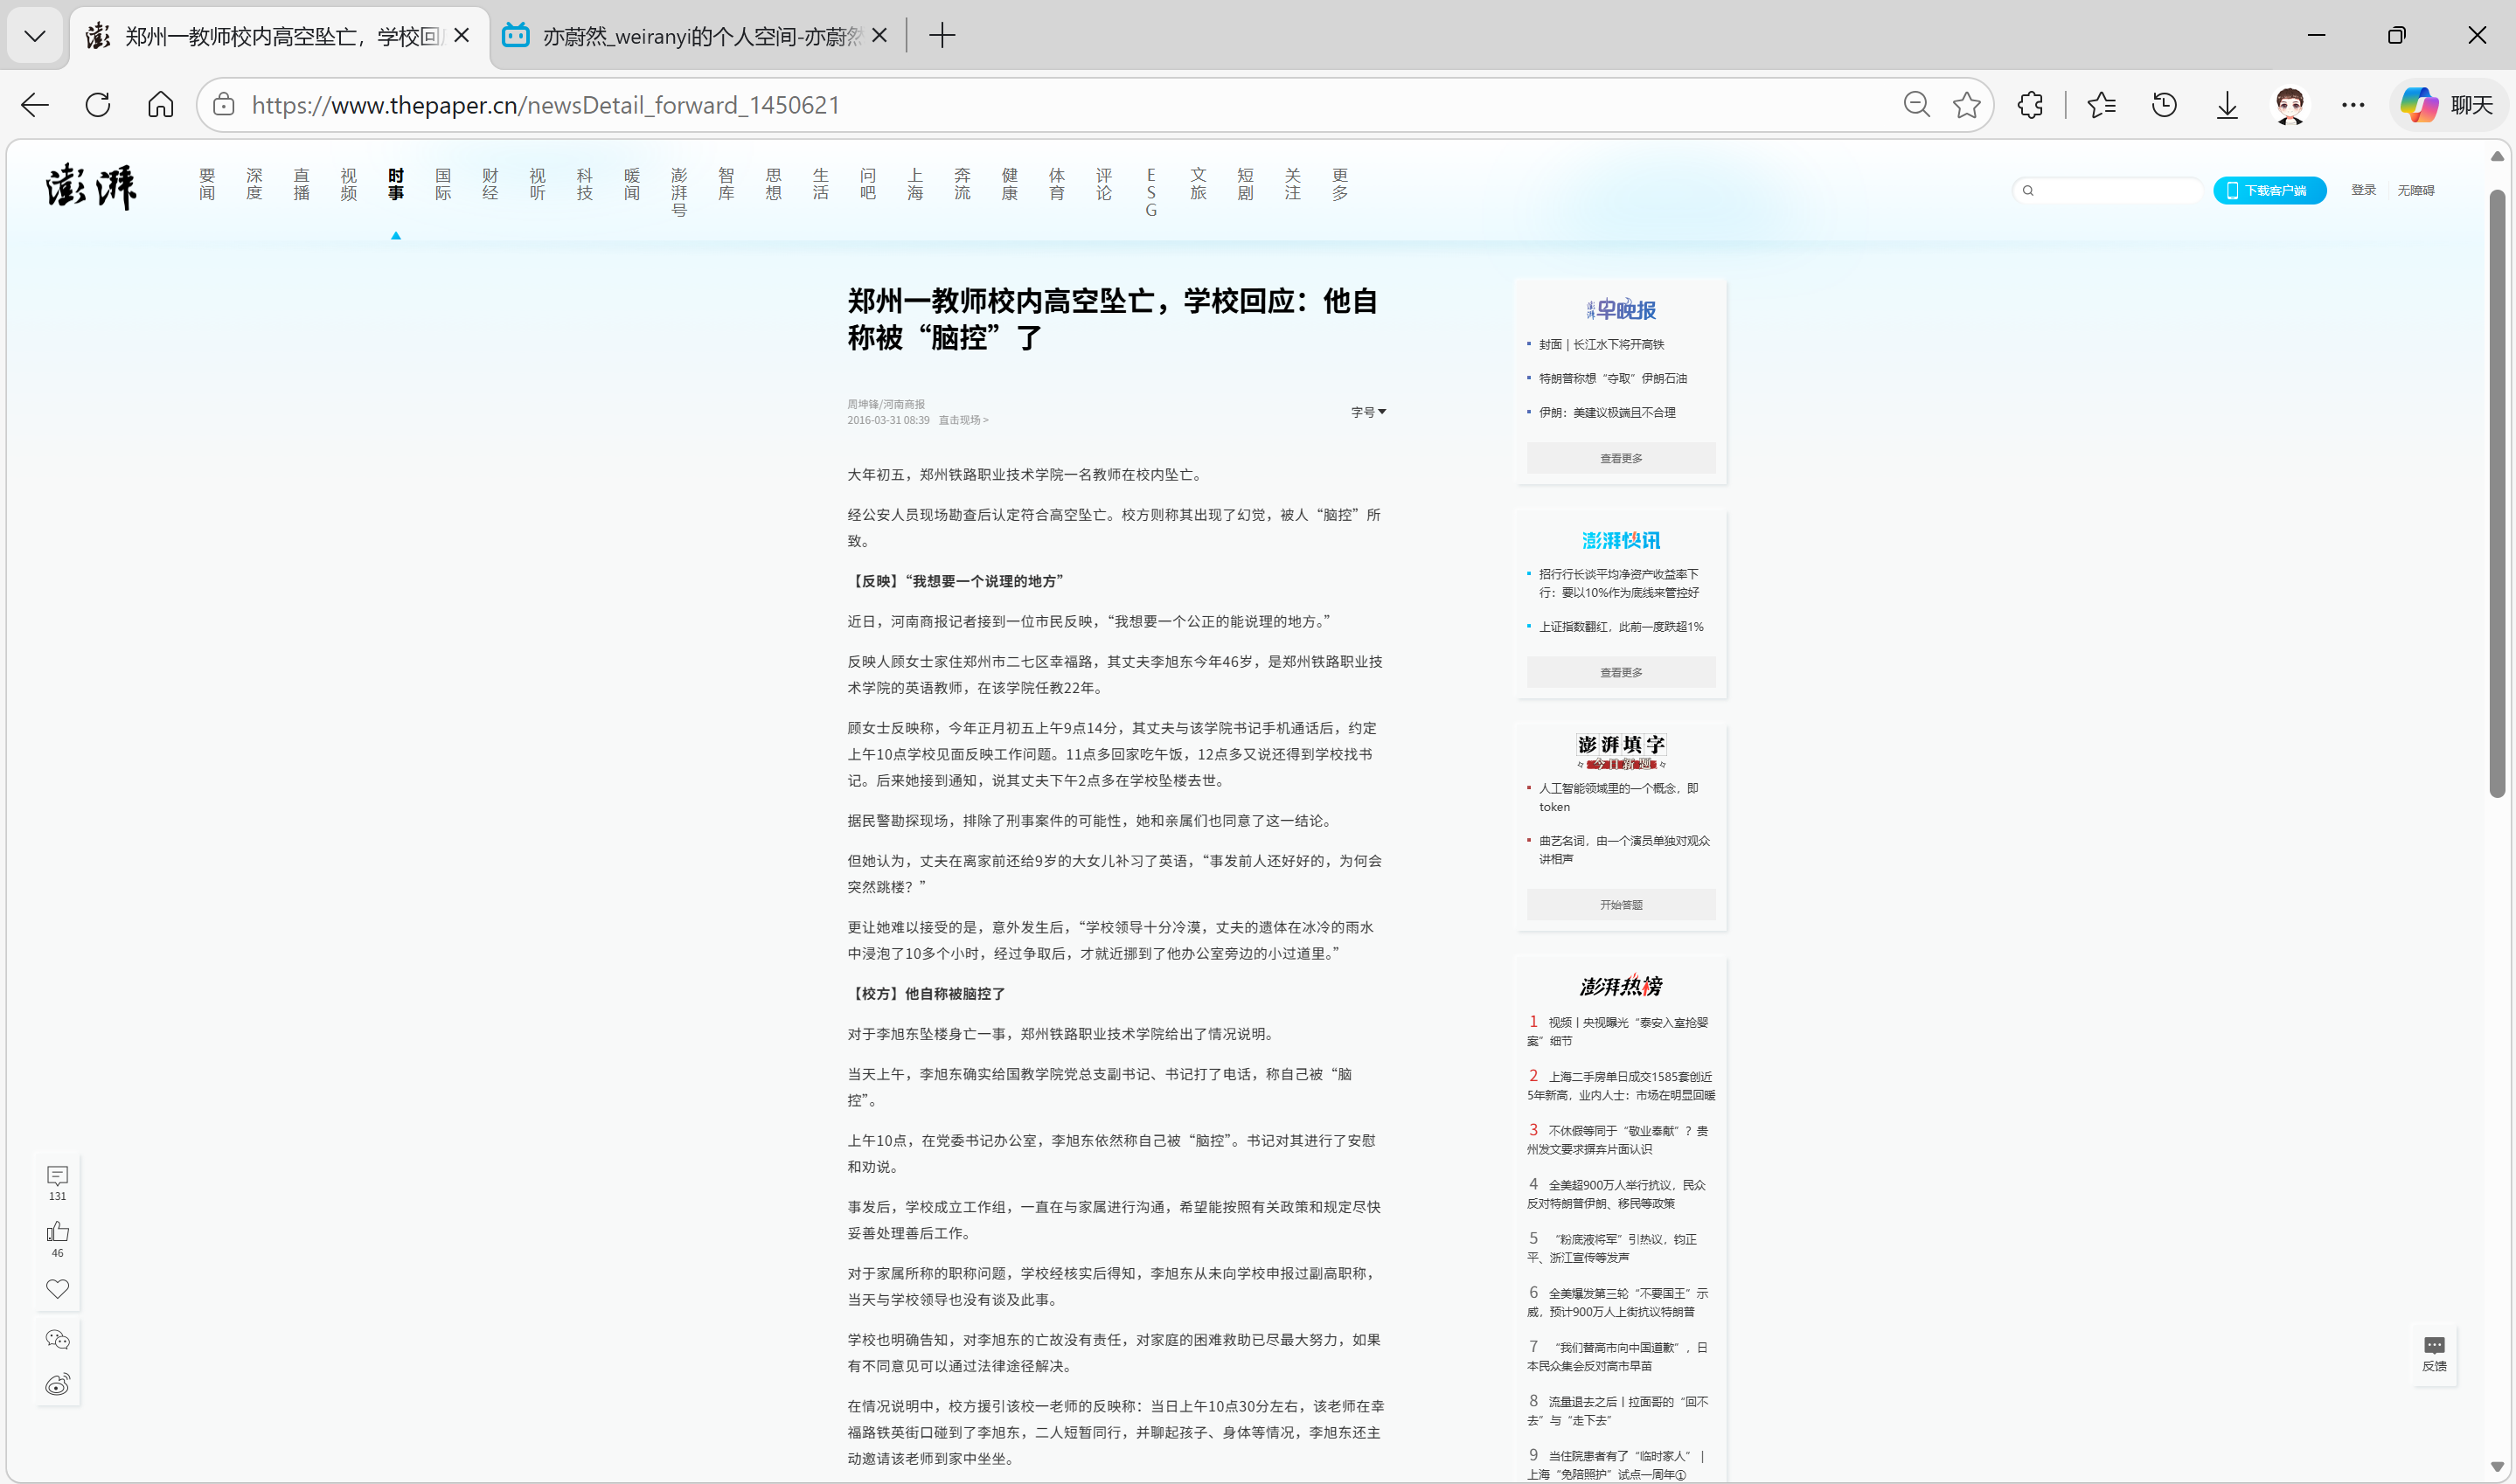
Task: Share the article to WeChat
Action: tap(57, 1338)
